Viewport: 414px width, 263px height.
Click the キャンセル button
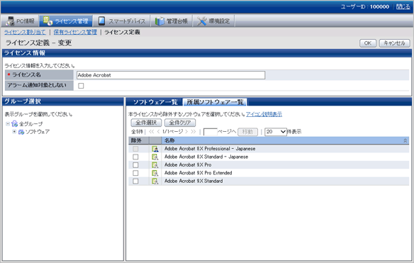point(394,43)
